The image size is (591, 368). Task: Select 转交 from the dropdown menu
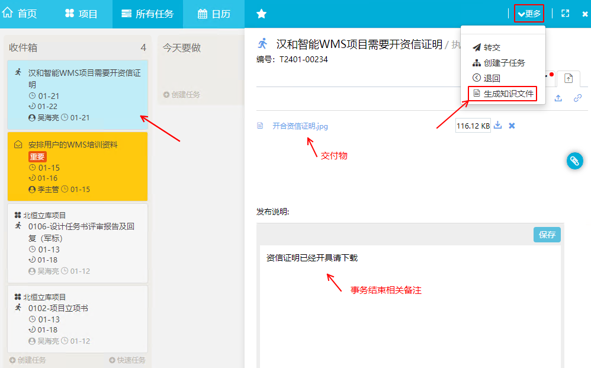click(492, 47)
